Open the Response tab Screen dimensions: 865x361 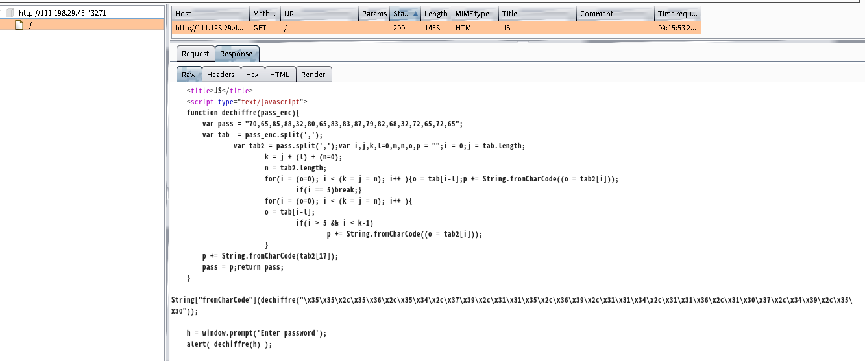pos(236,54)
